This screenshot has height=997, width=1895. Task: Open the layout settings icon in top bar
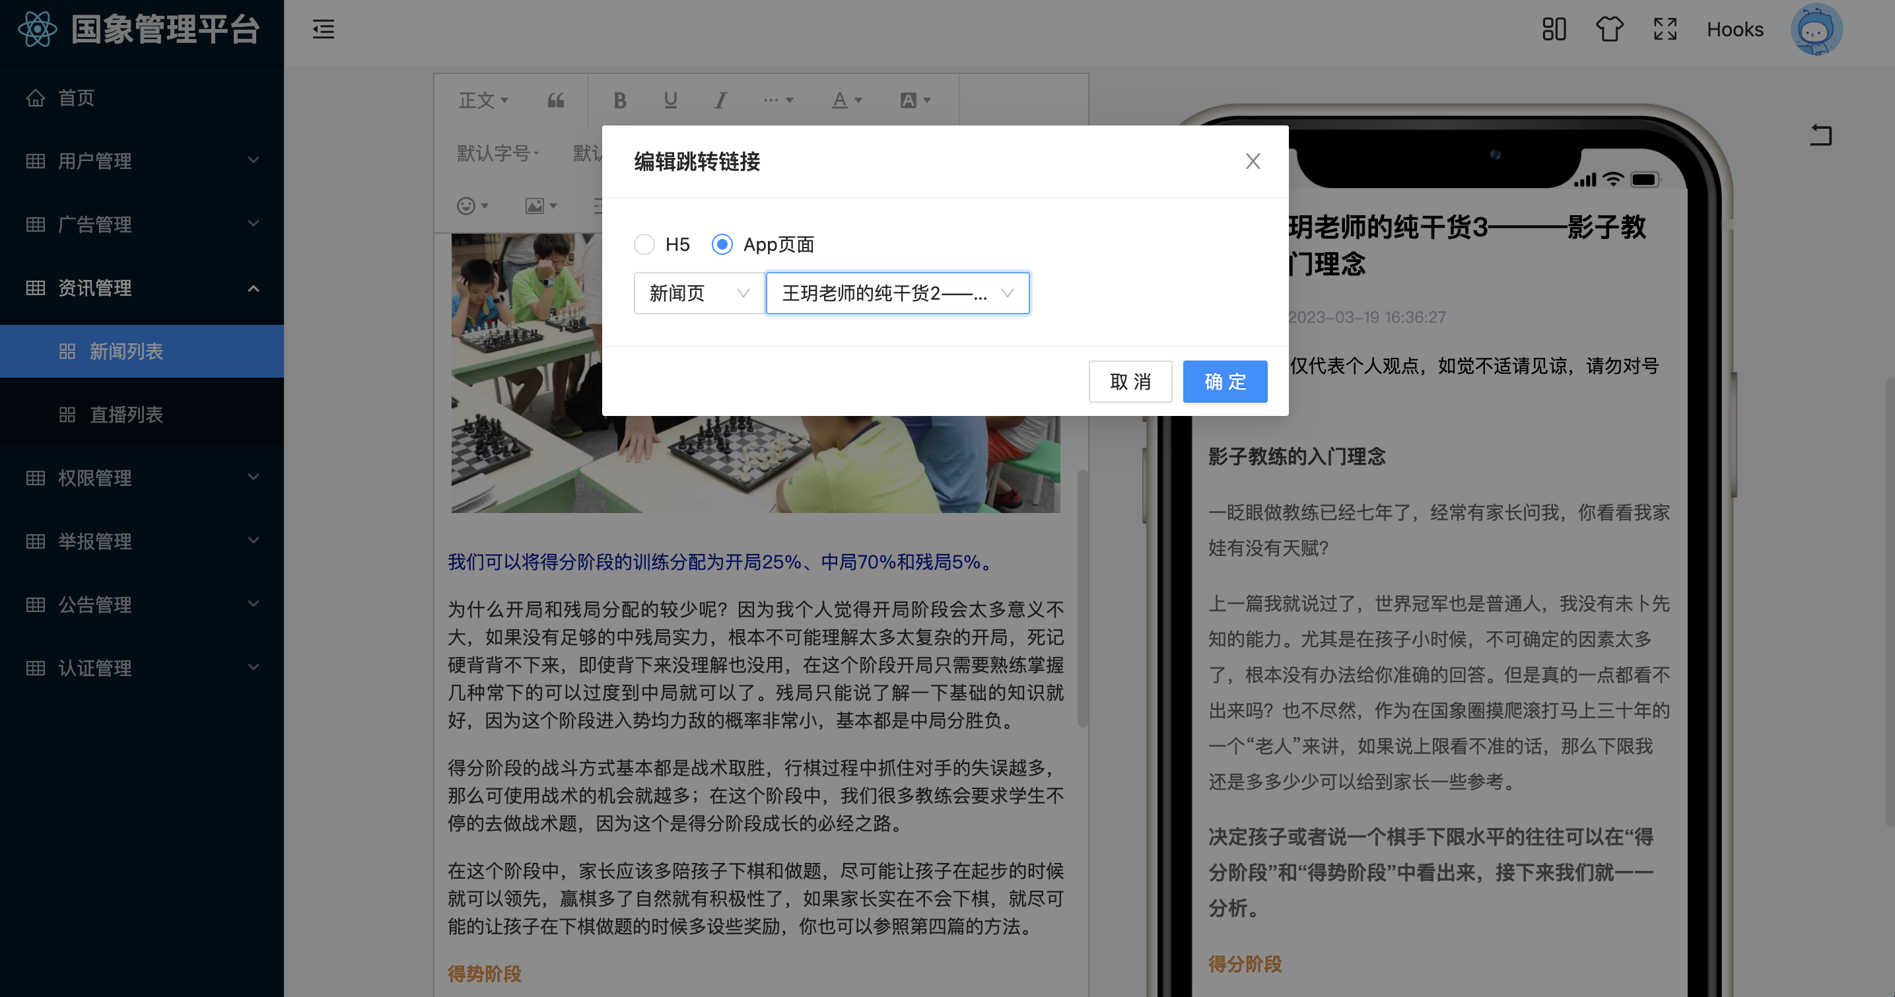pos(1554,30)
